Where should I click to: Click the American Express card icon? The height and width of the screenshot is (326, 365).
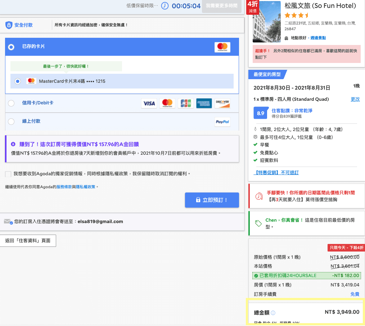tap(204, 103)
